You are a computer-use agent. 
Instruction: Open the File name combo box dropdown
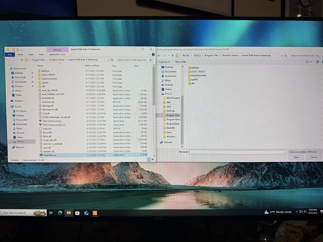coord(285,152)
